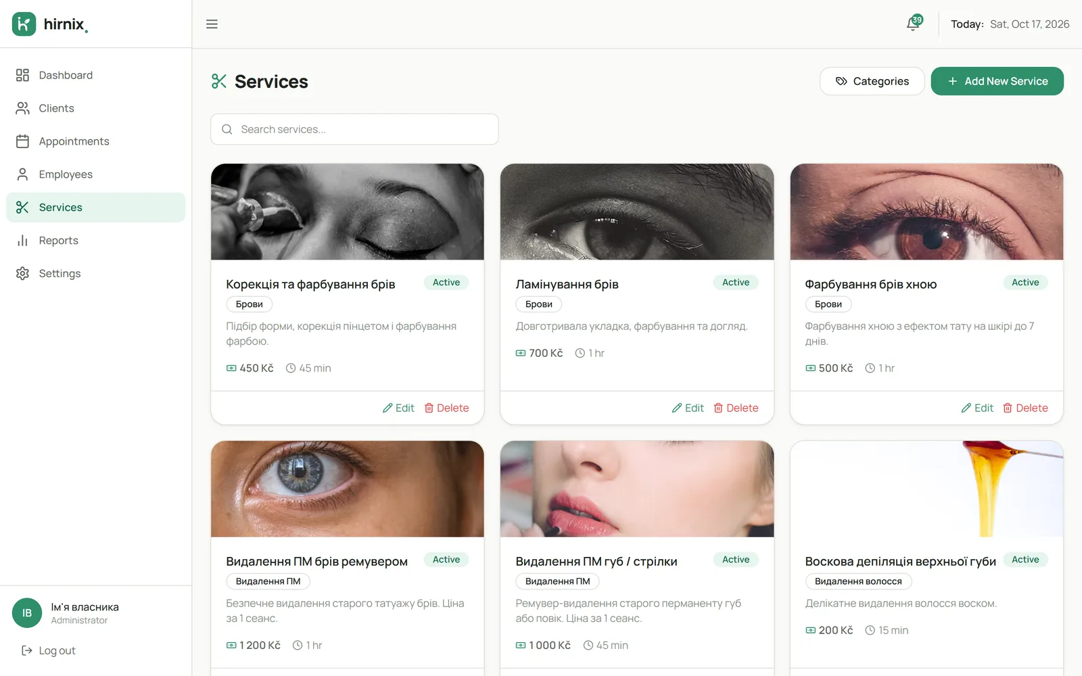1082x676 pixels.
Task: Click the Видалення ПМ брів ремувером title
Action: 317,562
